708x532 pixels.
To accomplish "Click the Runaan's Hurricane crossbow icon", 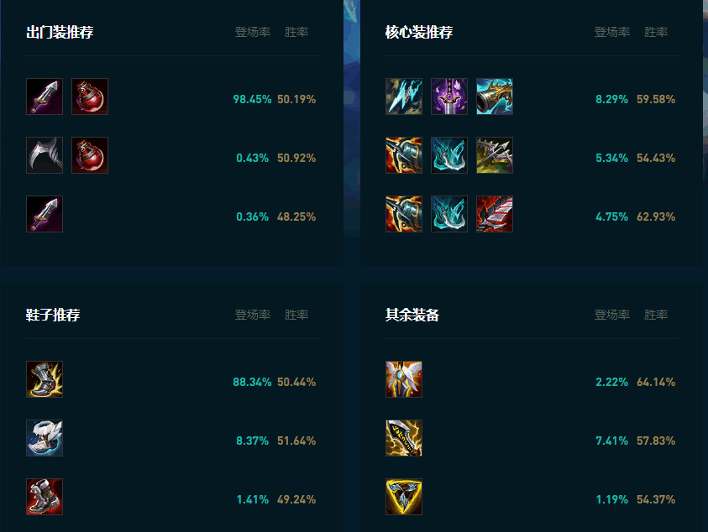I will 495,154.
